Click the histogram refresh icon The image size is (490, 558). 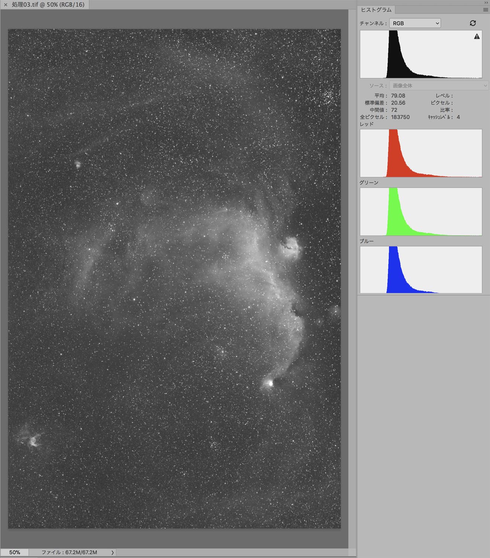[473, 23]
